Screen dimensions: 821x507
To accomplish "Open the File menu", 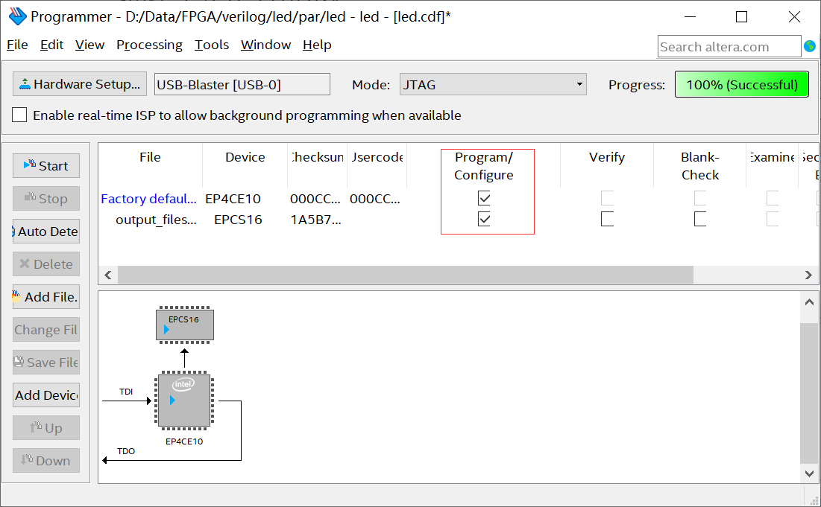I will [17, 45].
